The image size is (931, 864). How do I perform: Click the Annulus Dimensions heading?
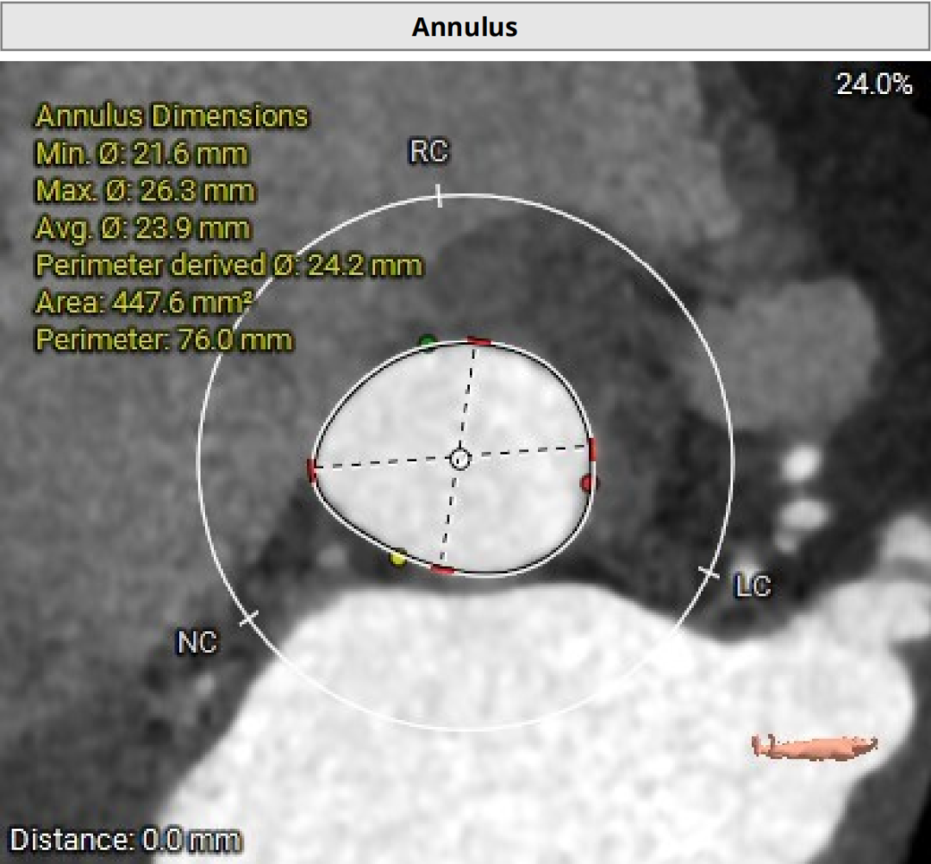click(171, 116)
